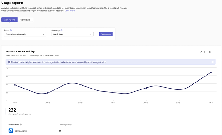Open the more options ellipsis menu

[214, 52]
